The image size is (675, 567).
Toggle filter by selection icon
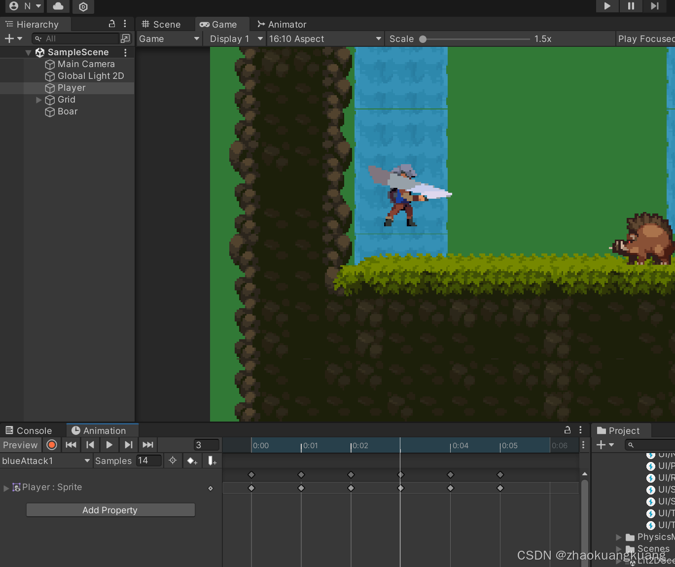coord(173,461)
